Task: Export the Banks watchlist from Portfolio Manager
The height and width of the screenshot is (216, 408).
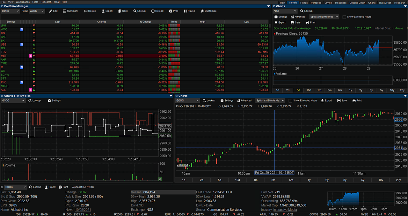Action: tap(107, 11)
